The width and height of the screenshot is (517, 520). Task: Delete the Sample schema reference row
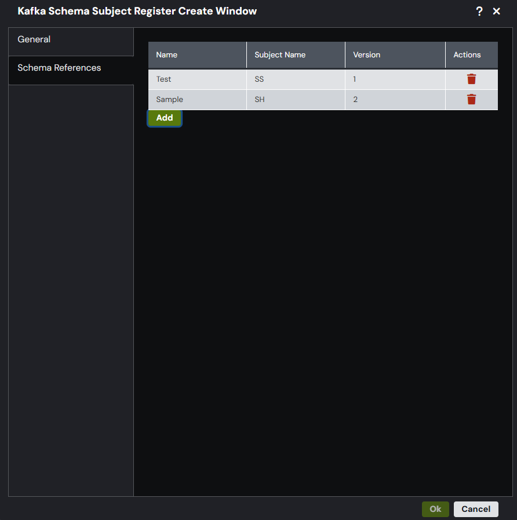(471, 99)
